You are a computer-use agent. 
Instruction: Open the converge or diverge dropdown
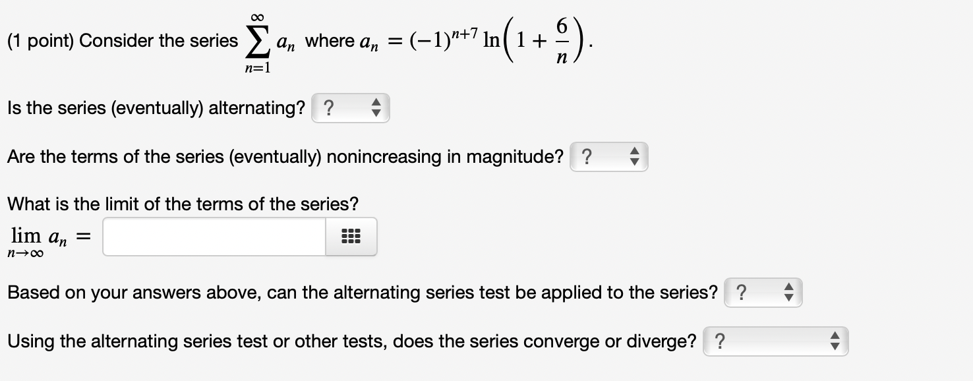point(775,341)
